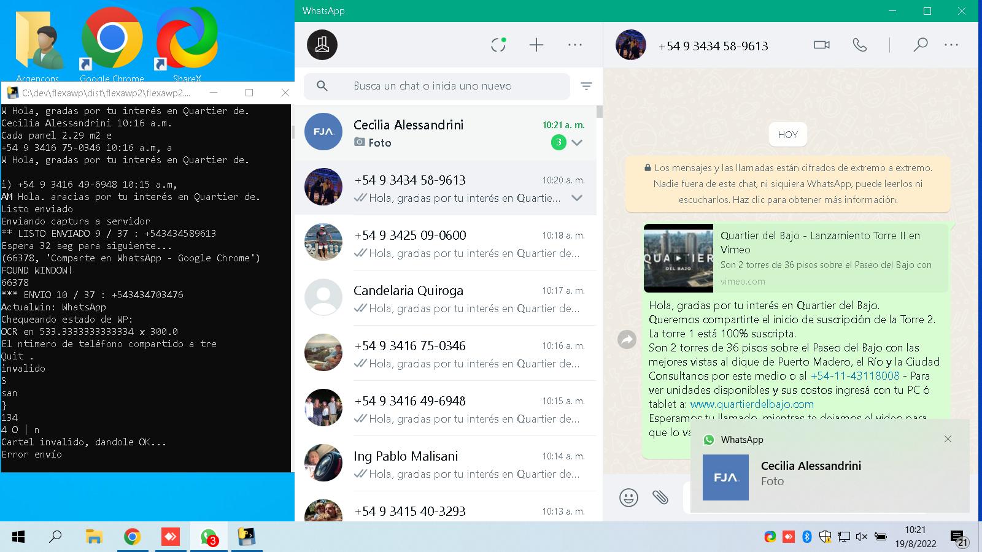982x552 pixels.
Task: Open the AnyDesk taskbar icon
Action: (x=170, y=537)
